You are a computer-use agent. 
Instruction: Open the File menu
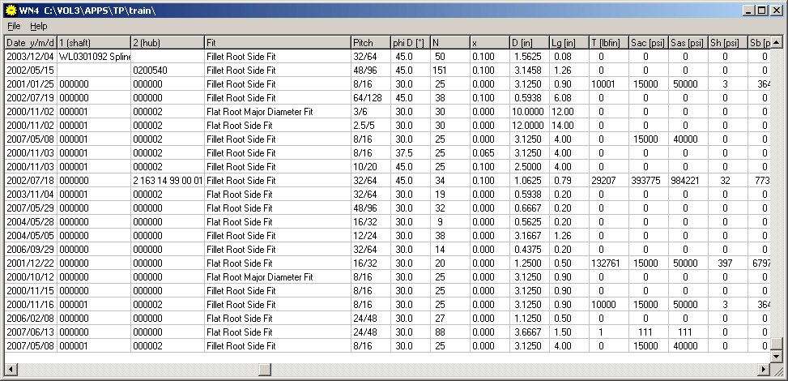15,26
